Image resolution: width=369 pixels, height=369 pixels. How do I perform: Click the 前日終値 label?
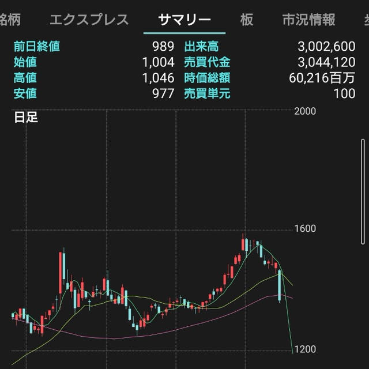[37, 46]
